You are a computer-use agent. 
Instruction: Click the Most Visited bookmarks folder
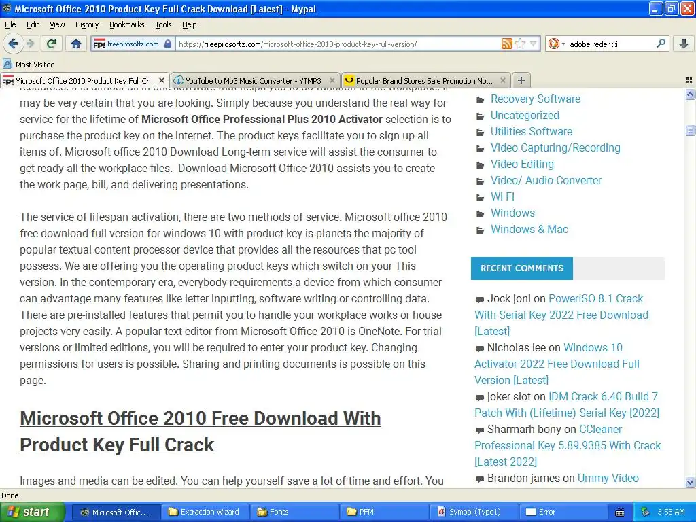click(x=29, y=65)
